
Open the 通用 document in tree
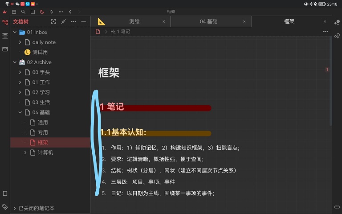tap(42, 123)
